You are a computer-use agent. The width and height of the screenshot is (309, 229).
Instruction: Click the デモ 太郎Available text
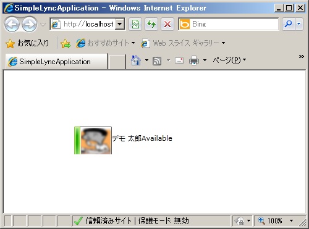click(x=142, y=138)
